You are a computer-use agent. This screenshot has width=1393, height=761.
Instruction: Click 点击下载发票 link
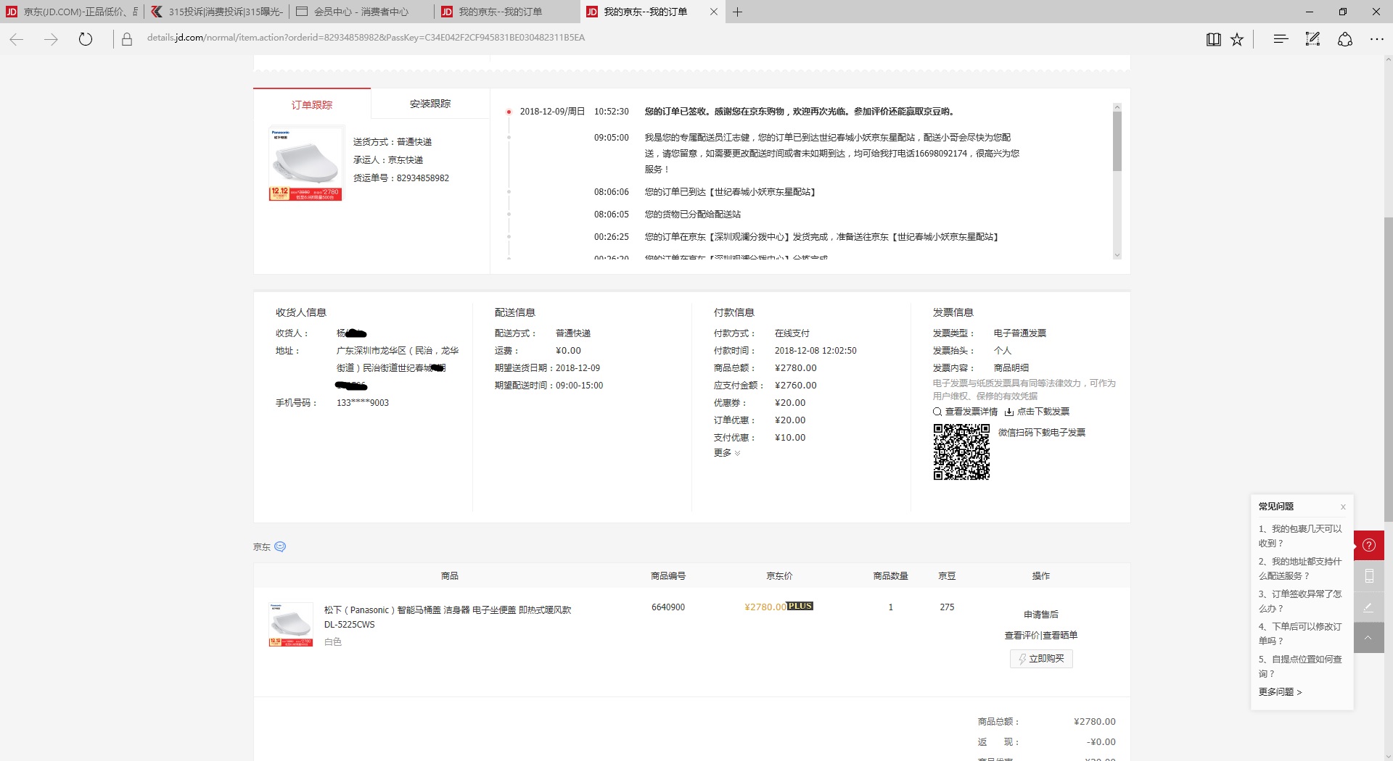click(x=1043, y=411)
